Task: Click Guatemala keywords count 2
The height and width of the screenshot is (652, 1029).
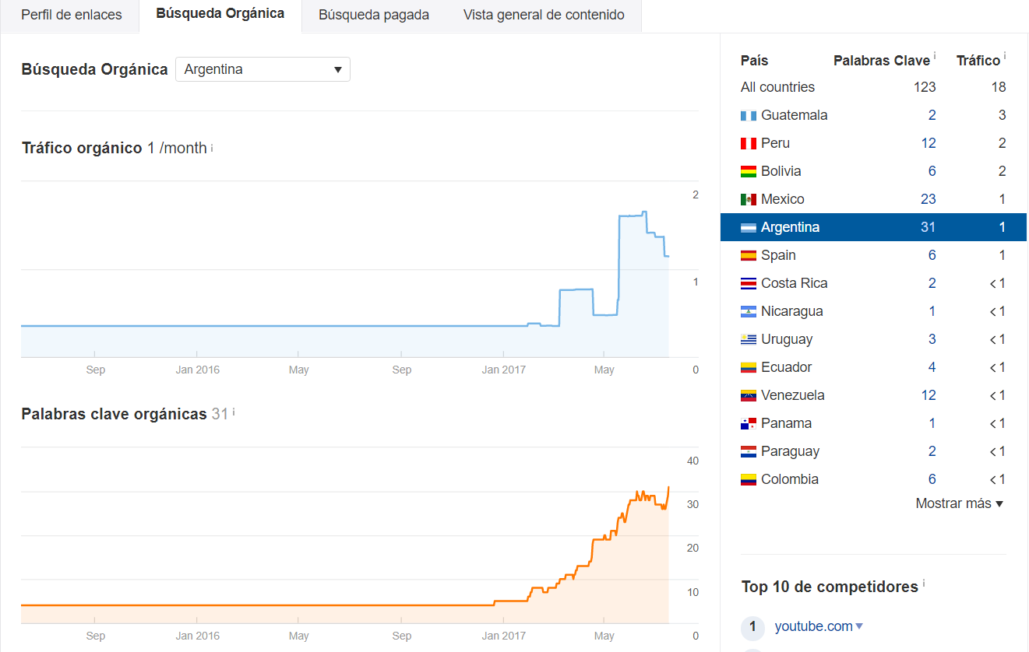Action: coord(932,115)
